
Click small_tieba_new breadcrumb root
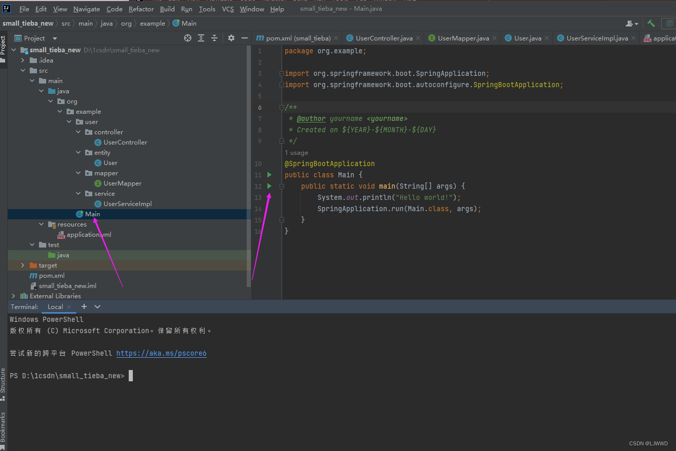[28, 24]
